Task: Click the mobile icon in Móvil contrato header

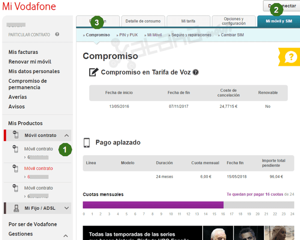Action: 16,135
